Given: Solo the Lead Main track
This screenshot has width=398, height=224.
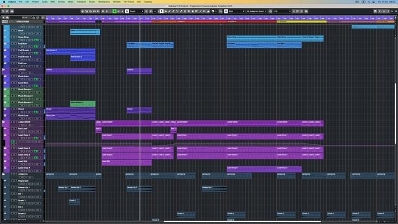Looking at the screenshot, I should [x=16, y=83].
